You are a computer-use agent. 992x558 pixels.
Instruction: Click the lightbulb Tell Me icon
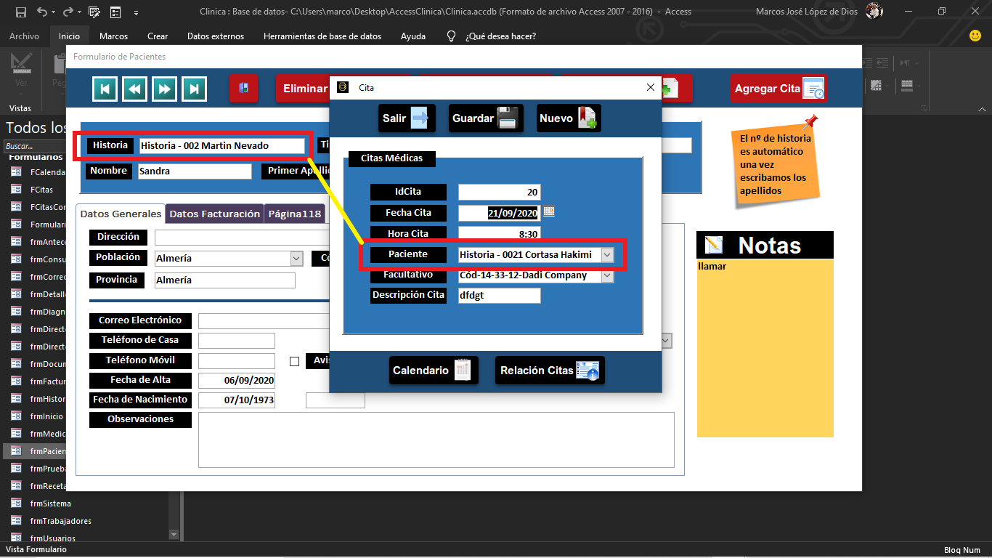pyautogui.click(x=451, y=36)
